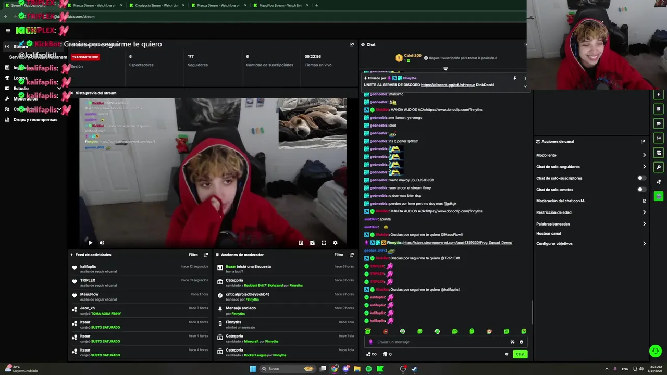Screen dimensions: 667x375
Task: Click the chat scrollbar
Action: [x=532, y=311]
